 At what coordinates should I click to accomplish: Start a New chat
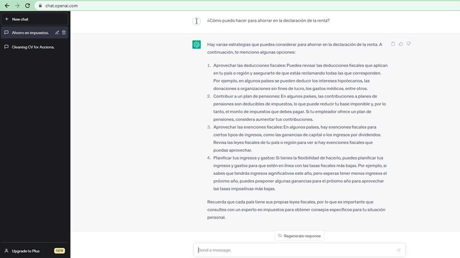(x=35, y=19)
